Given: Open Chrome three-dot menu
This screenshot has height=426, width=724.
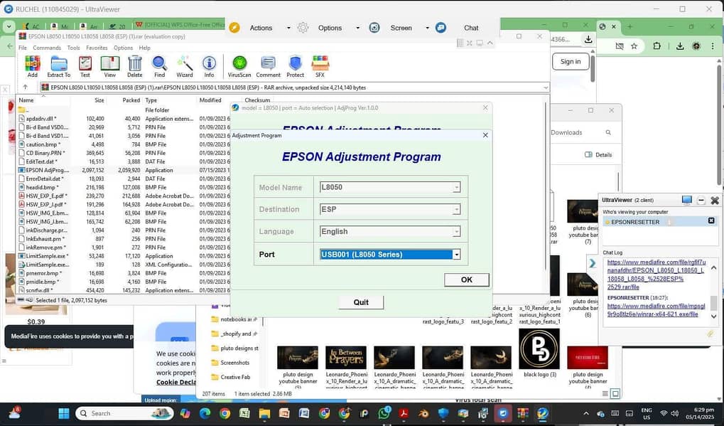Looking at the screenshot, I should [x=713, y=46].
